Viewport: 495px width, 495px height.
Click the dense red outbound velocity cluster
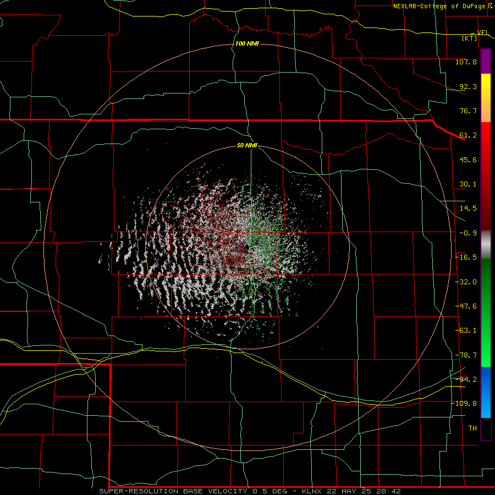click(x=235, y=256)
